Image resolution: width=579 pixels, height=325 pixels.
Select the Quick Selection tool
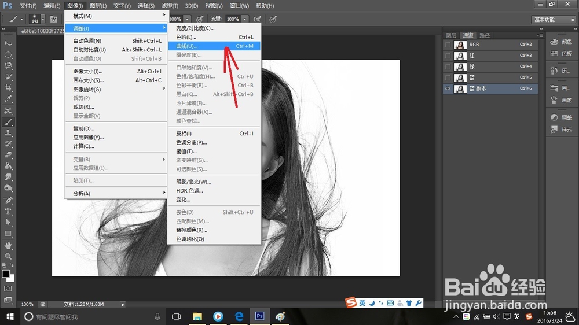click(8, 77)
